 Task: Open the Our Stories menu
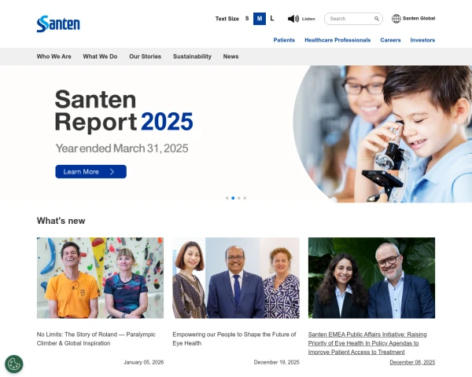[x=145, y=57]
